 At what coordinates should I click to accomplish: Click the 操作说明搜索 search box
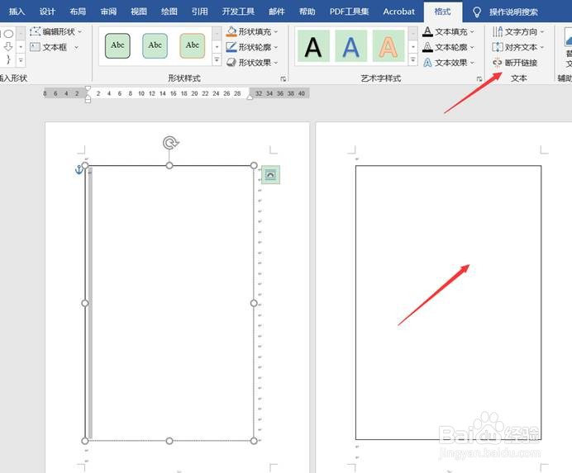pos(513,12)
